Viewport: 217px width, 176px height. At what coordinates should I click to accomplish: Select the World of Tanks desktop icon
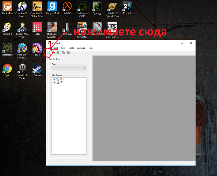tap(22, 68)
